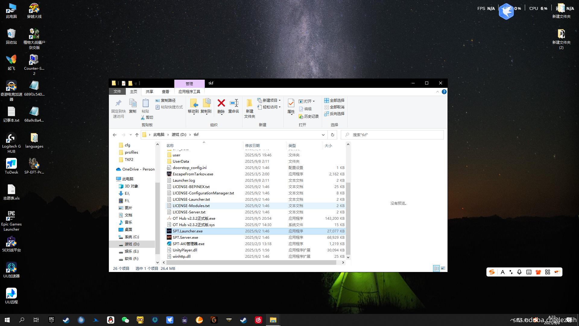
Task: Select 系统 (C:) drive in navigation pane
Action: pyautogui.click(x=132, y=237)
